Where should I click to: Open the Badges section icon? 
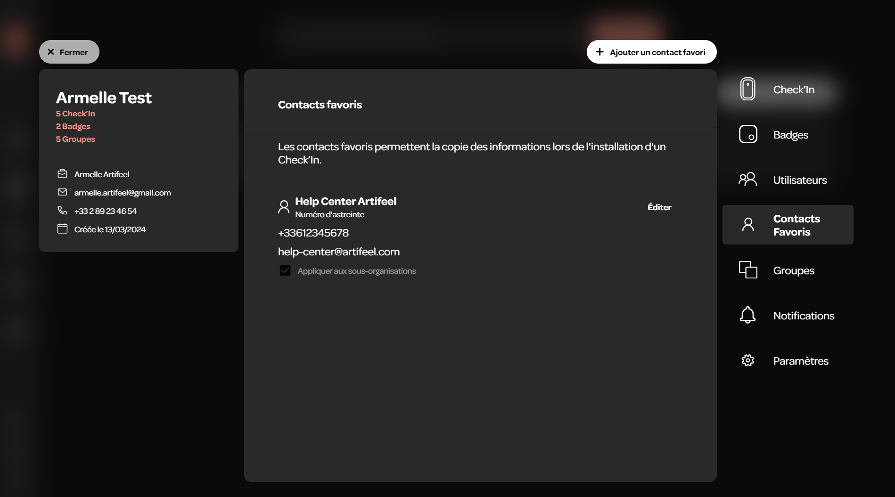coord(747,134)
